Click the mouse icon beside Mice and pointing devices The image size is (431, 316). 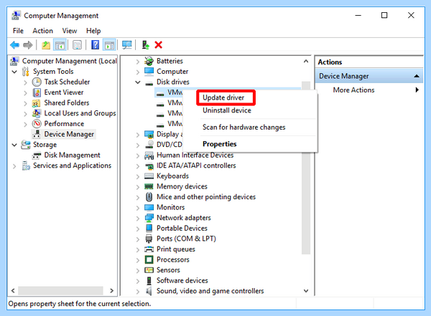click(x=149, y=196)
